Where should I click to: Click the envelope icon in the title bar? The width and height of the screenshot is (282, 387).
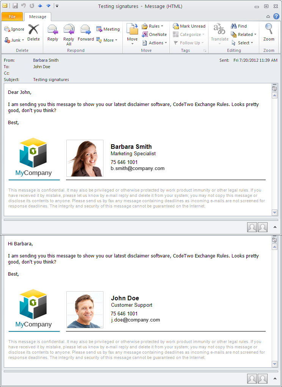coord(5,6)
